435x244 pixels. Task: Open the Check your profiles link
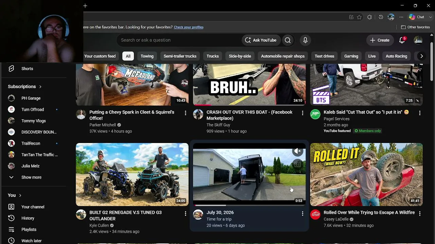189,27
